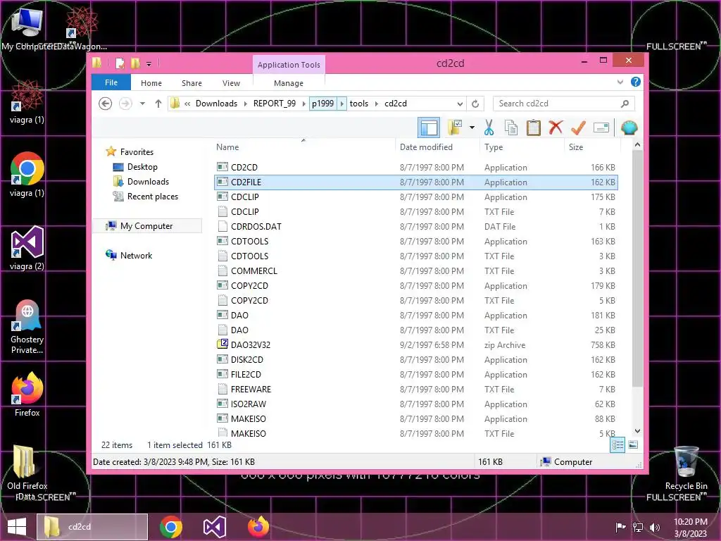
Task: Select the DAO32V32 zip archive
Action: [x=415, y=344]
